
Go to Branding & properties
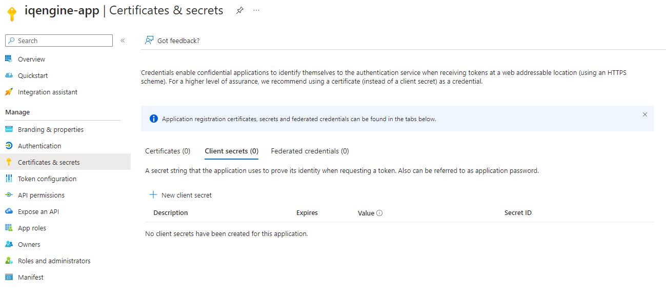(x=50, y=129)
